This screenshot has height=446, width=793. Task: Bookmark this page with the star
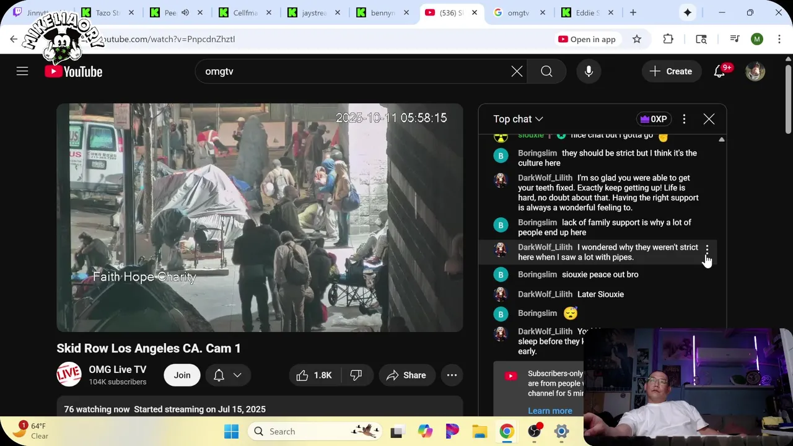pos(637,39)
